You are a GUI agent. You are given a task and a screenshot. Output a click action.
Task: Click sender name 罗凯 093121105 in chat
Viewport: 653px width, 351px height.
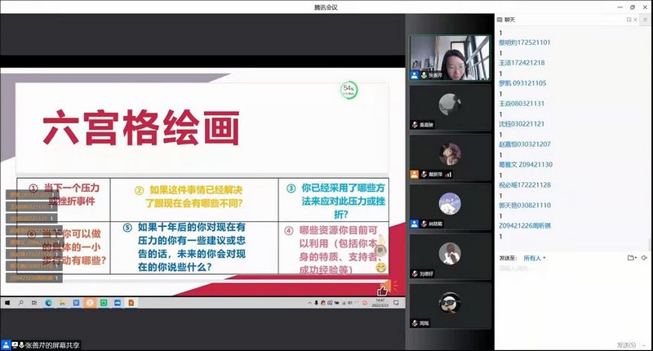pyautogui.click(x=522, y=83)
